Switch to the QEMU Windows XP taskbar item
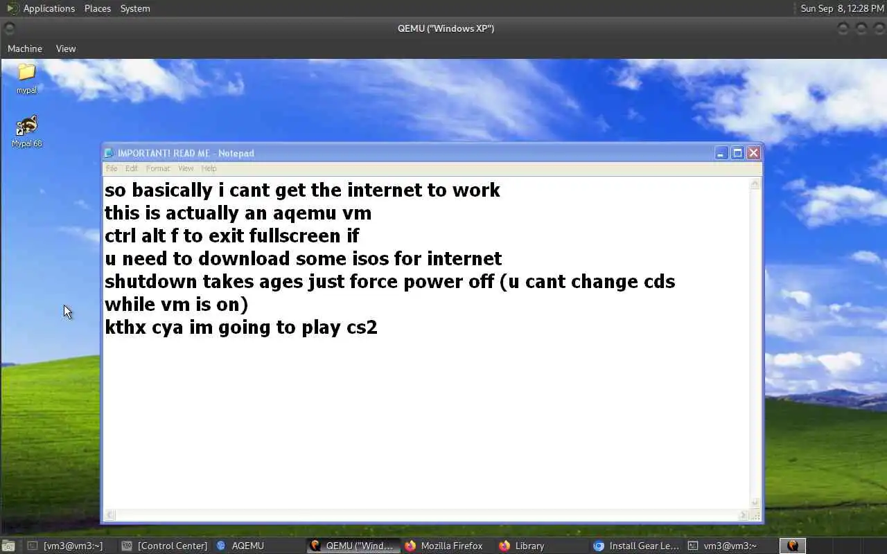 point(353,546)
